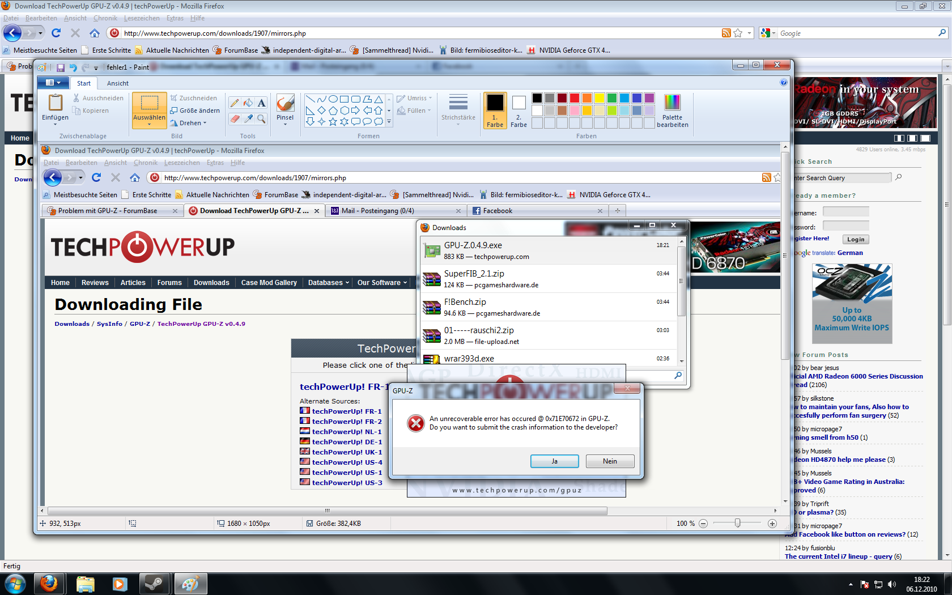Screen dimensions: 952x595
Task: Expand the Formen shapes gallery
Action: click(389, 122)
